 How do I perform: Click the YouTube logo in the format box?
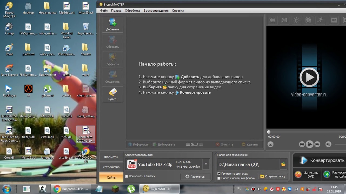(x=132, y=164)
